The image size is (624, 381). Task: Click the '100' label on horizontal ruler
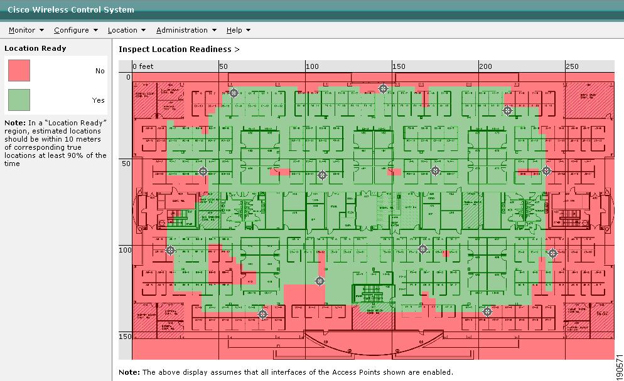313,66
